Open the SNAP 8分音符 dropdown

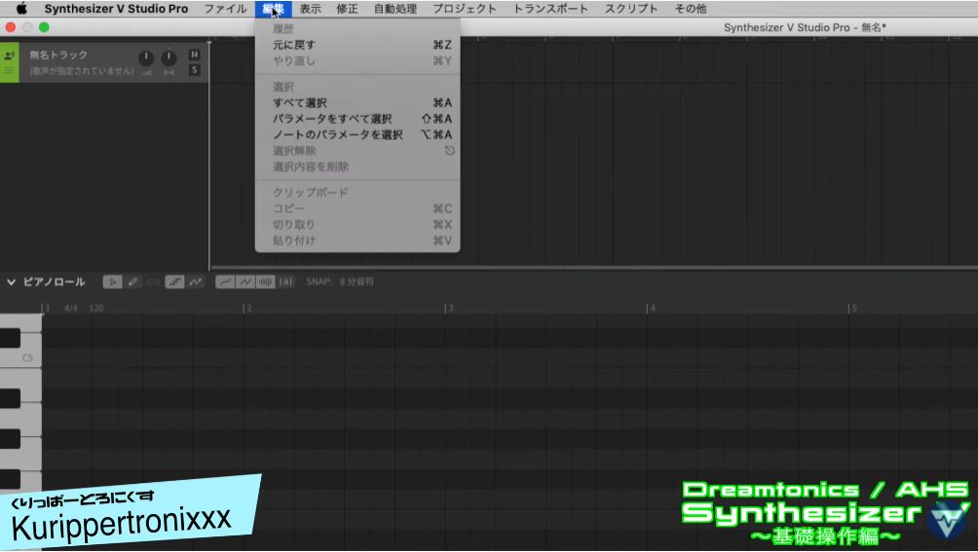click(x=341, y=282)
